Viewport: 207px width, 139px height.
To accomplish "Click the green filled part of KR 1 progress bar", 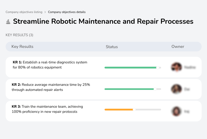I will (x=130, y=67).
